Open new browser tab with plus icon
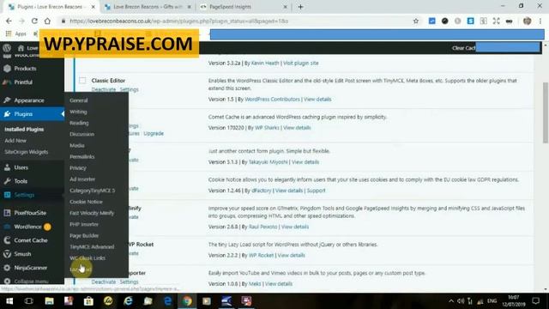Screen dimensions: 549x309 [300, 7]
